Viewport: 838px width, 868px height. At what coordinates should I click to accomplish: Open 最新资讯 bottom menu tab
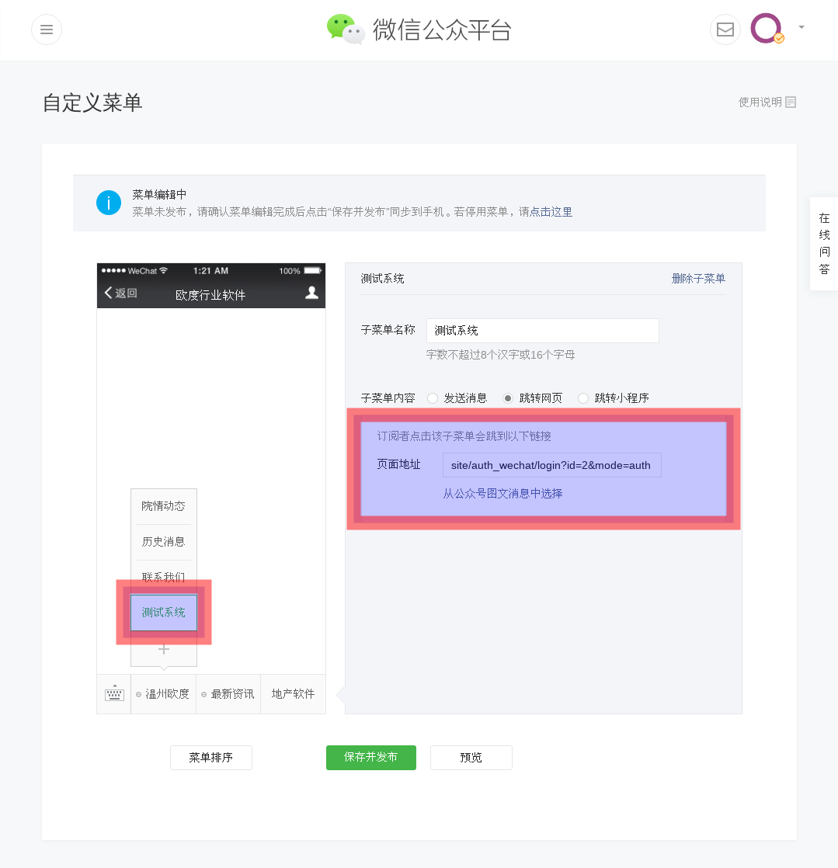click(228, 693)
